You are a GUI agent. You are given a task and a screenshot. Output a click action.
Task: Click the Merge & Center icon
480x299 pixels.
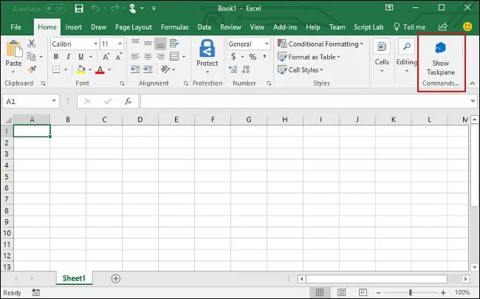(x=174, y=56)
